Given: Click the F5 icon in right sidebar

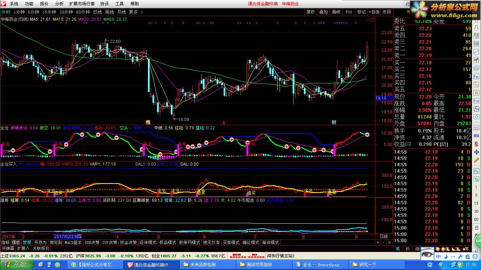Looking at the screenshot, I should [x=476, y=171].
